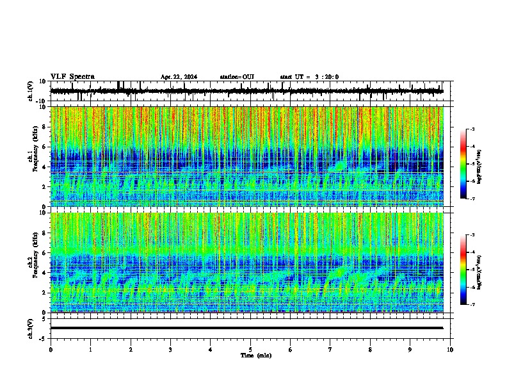The image size is (507, 392).
Task: Click time-axis tick label "9"
Action: [x=410, y=350]
